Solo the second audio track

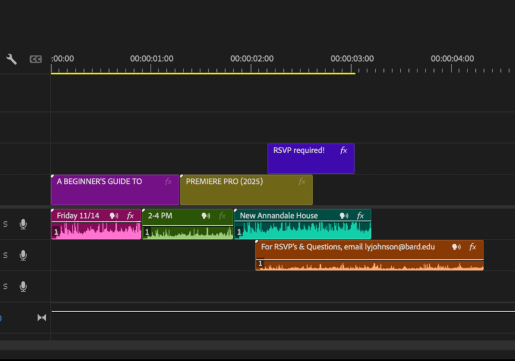[5, 256]
